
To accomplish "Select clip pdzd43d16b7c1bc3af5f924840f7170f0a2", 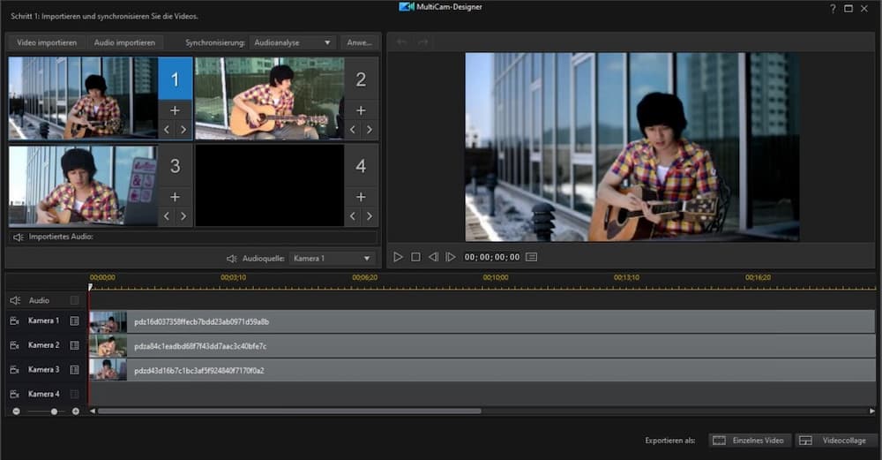I will [x=482, y=371].
